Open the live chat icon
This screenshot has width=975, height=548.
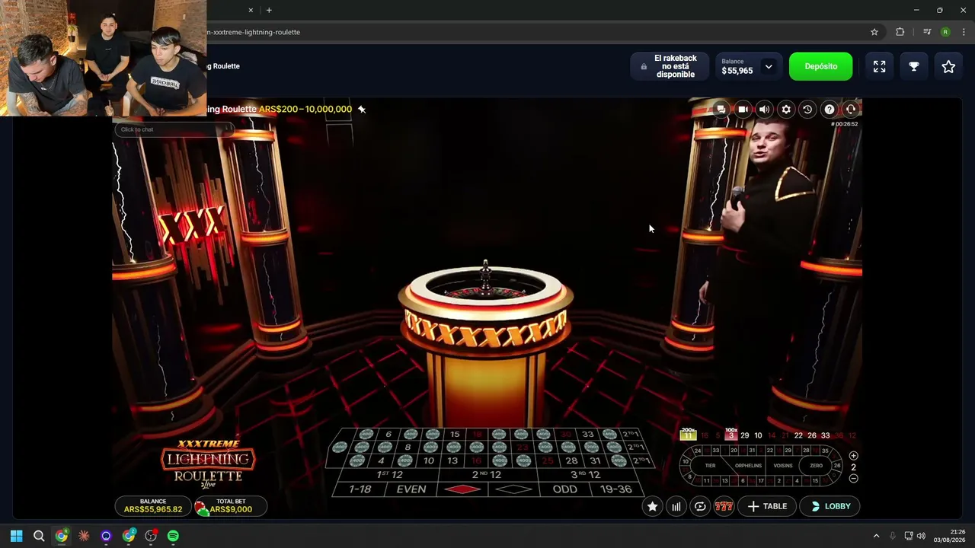click(721, 110)
